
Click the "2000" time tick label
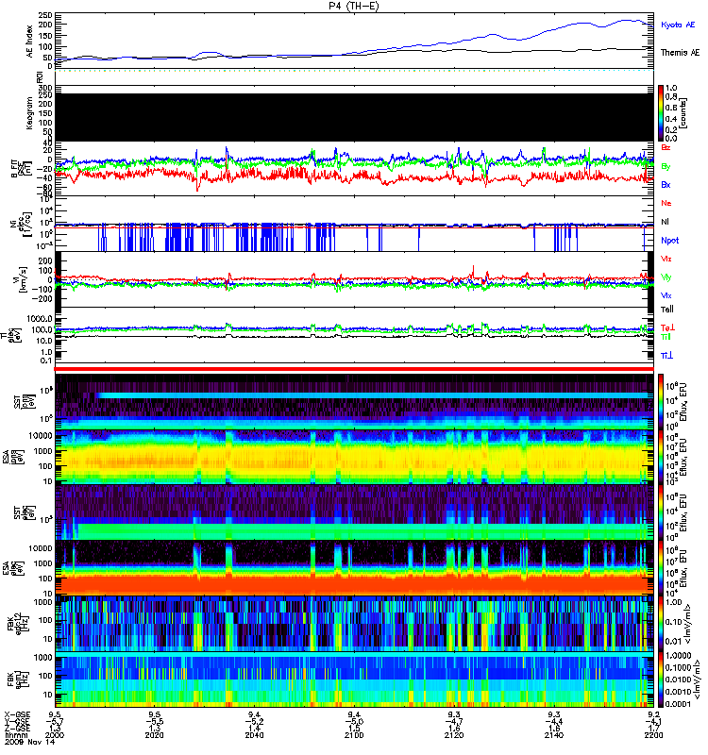click(55, 735)
